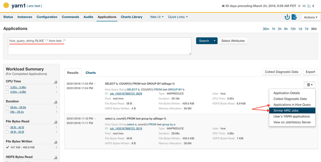Screen dimensions: 321x162
Task: Open the Actions dropdown
Action: click(311, 17)
